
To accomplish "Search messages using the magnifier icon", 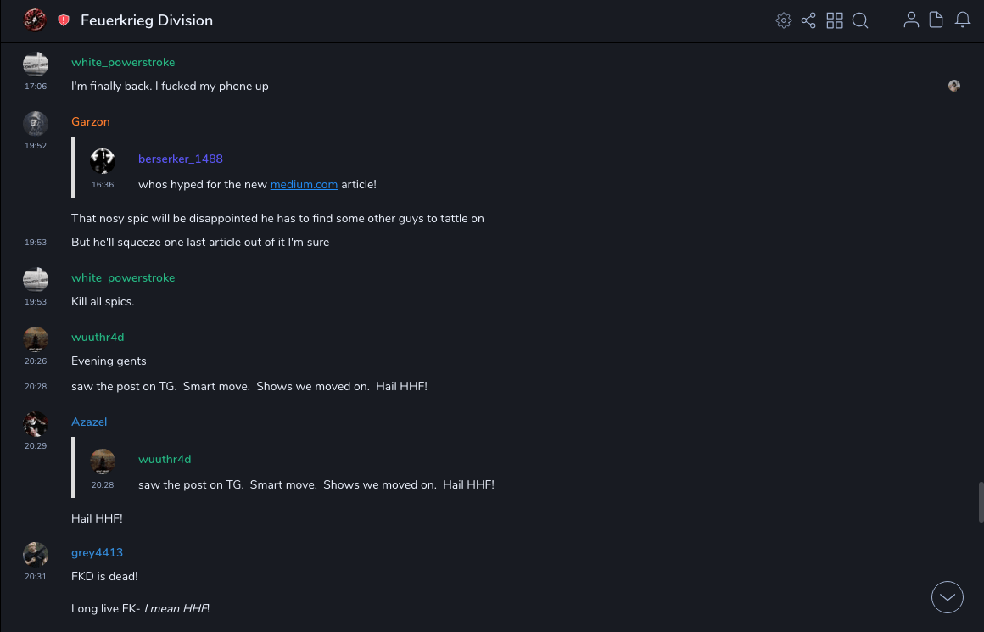I will tap(860, 20).
